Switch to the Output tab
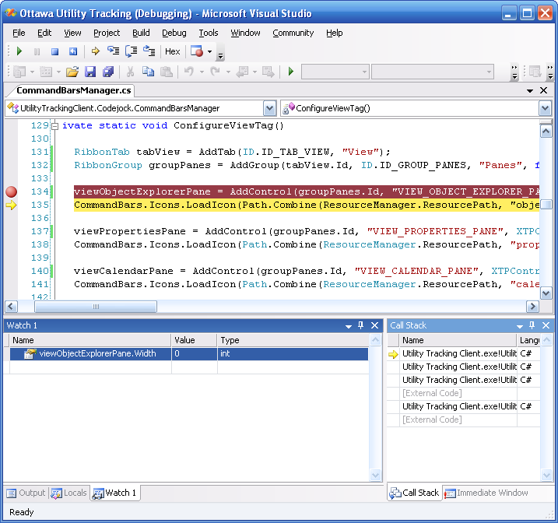This screenshot has width=558, height=523. coord(26,493)
